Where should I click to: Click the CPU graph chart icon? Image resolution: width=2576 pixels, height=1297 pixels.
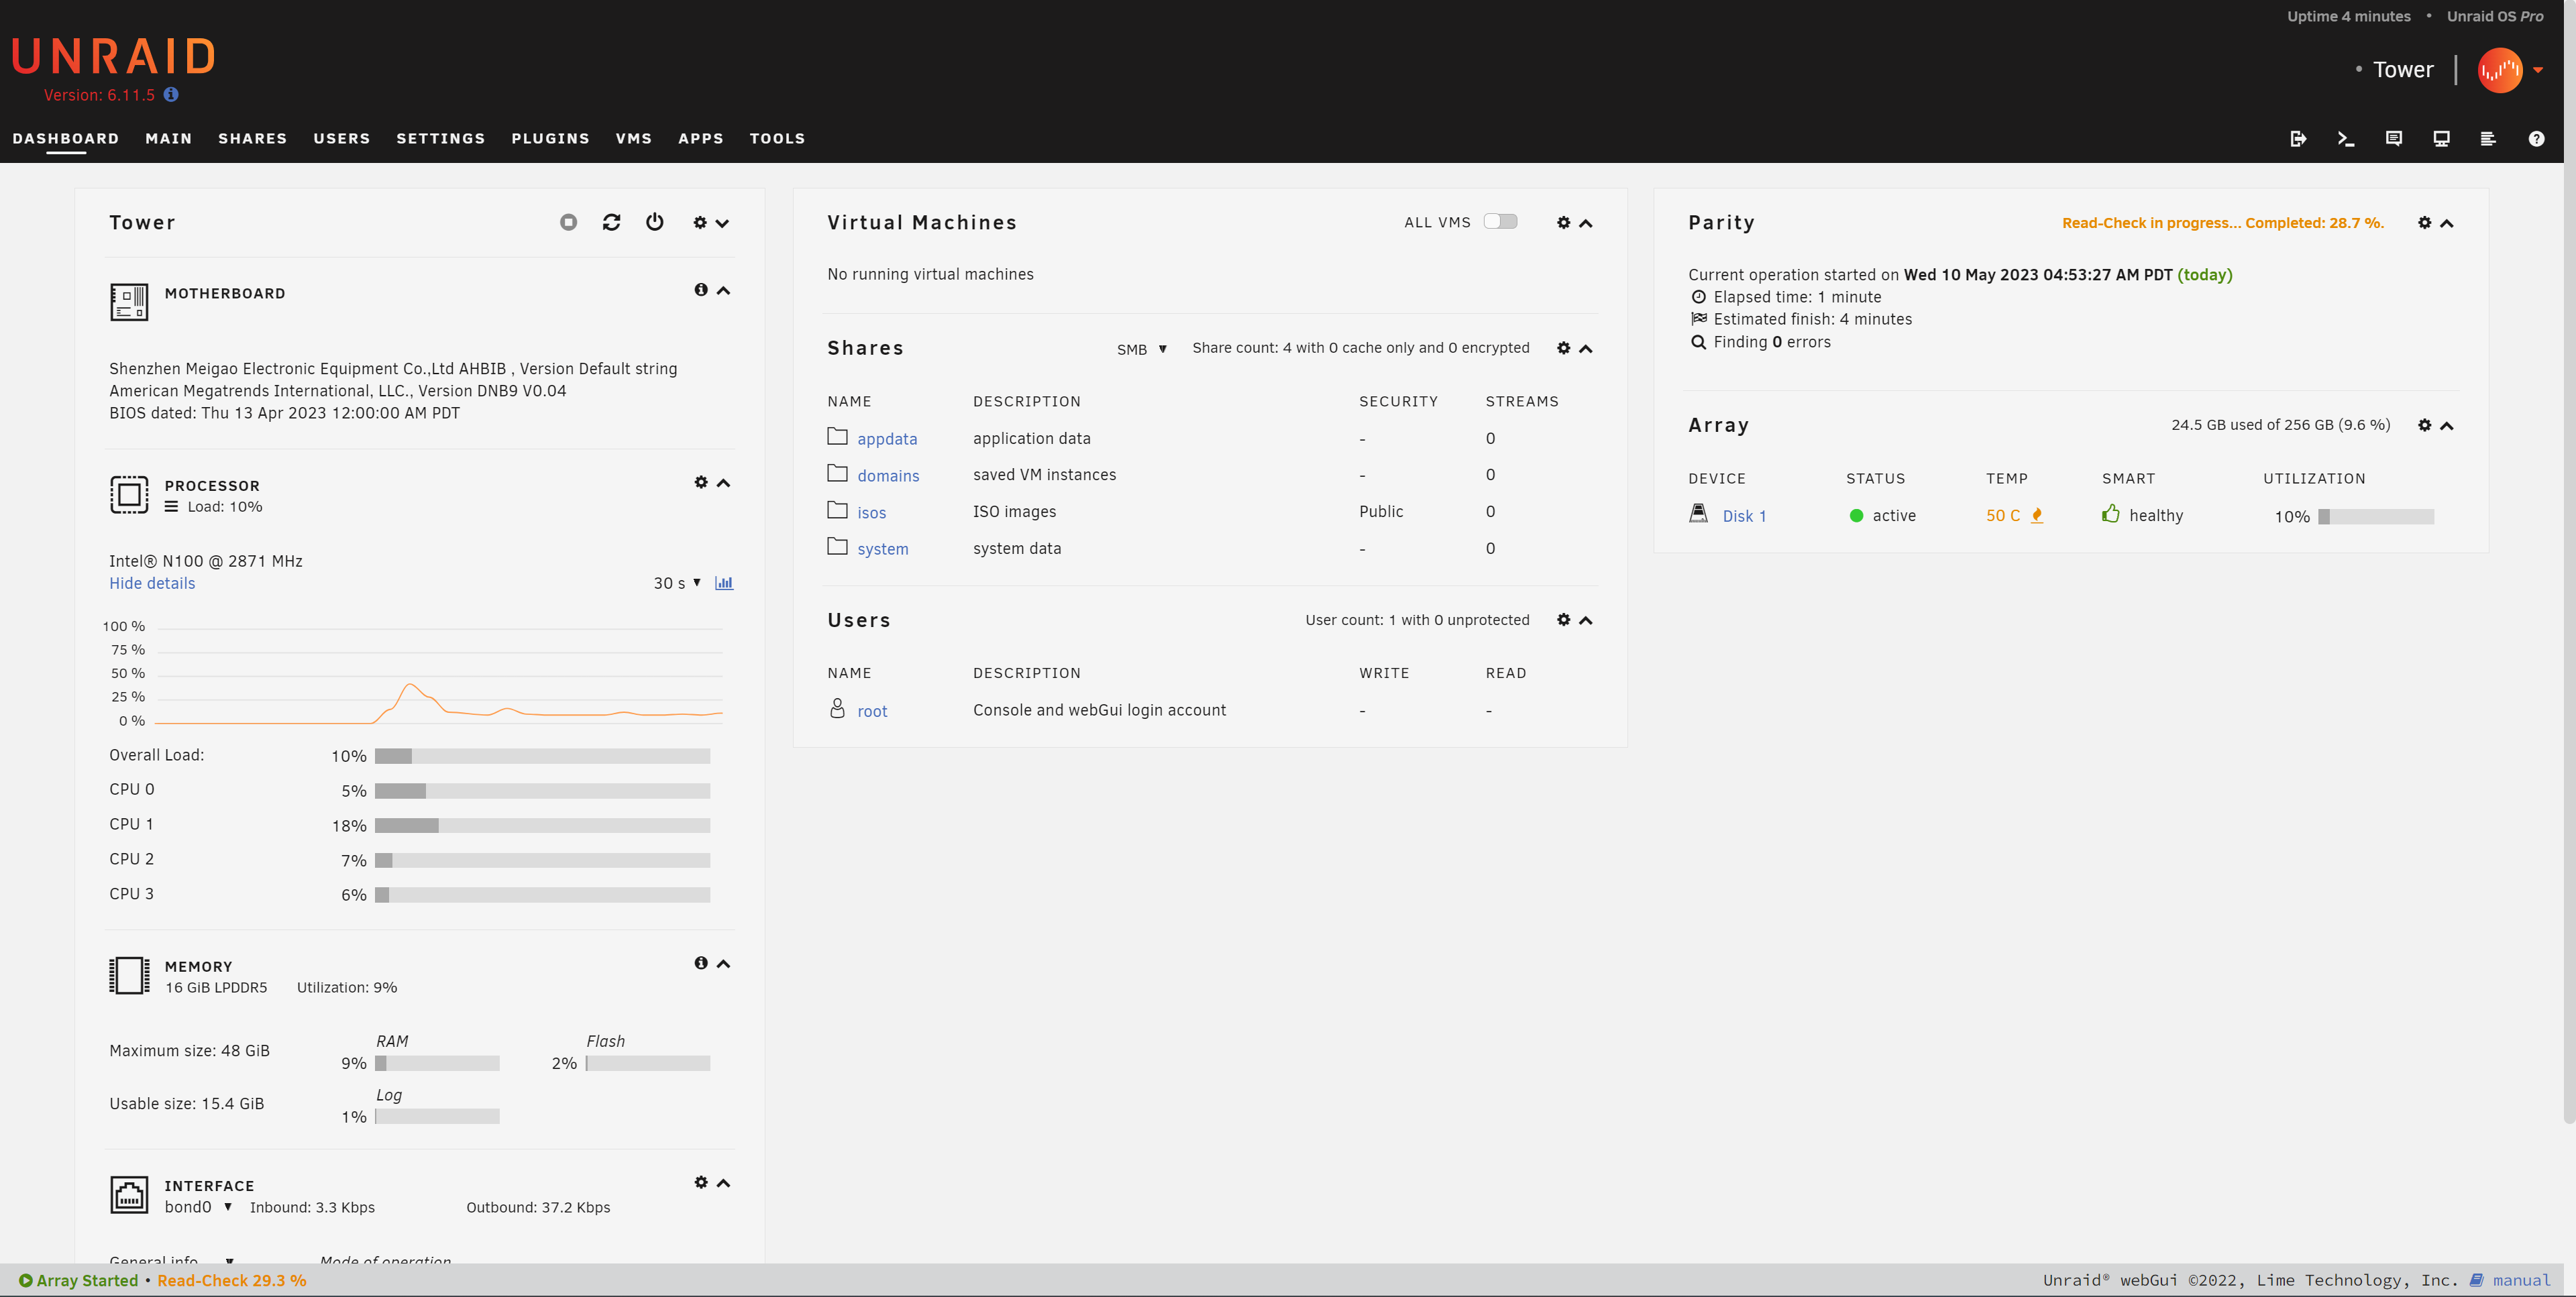click(724, 583)
